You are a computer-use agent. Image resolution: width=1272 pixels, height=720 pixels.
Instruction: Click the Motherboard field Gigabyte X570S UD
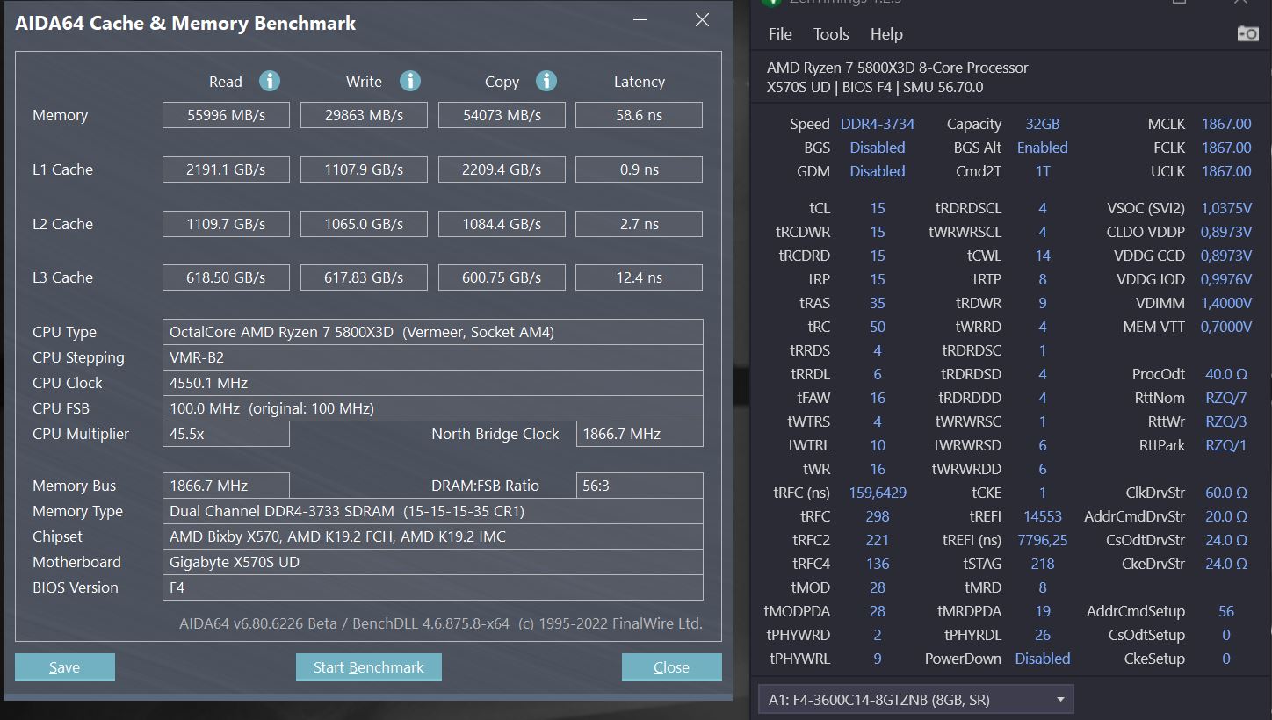pyautogui.click(x=433, y=562)
